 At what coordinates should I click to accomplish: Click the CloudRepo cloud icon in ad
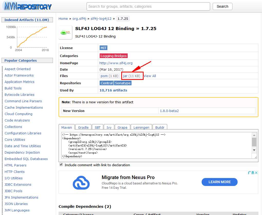pos(81,183)
